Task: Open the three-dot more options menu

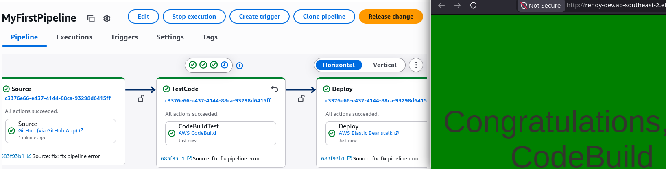Action: click(x=416, y=65)
